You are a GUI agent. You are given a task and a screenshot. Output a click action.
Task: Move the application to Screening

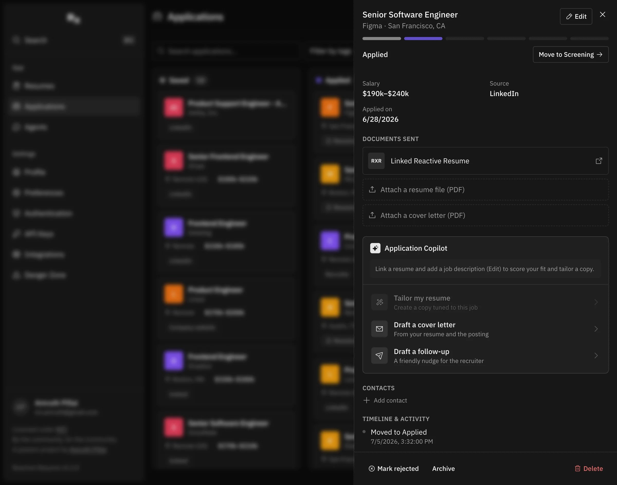(570, 54)
